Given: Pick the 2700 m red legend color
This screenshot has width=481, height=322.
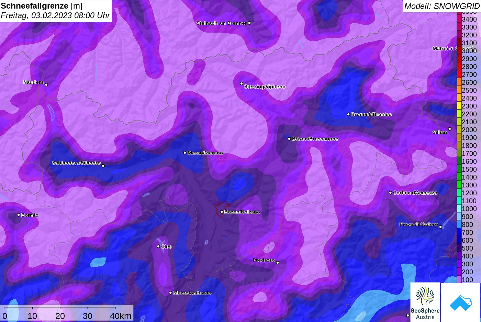Looking at the screenshot, I should click(x=459, y=74).
